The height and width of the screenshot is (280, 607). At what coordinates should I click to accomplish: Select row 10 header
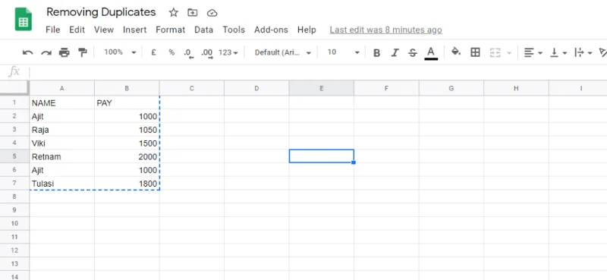[x=14, y=223]
